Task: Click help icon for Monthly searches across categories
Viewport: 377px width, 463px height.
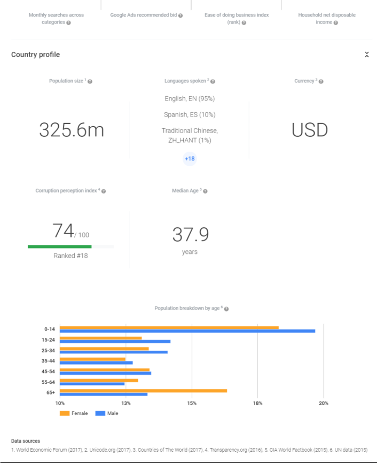Action: 68,23
